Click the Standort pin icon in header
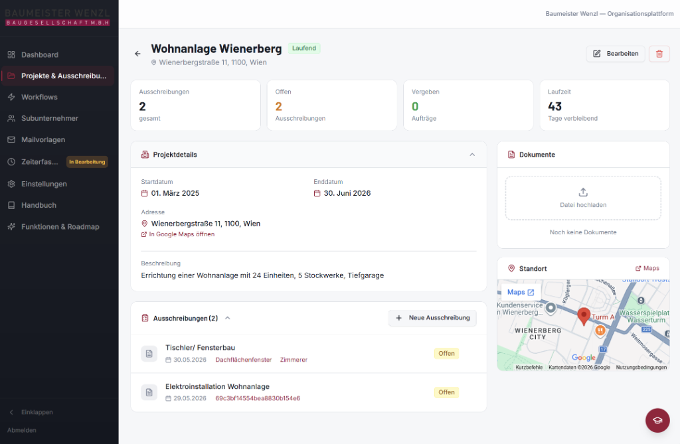680x444 pixels. [x=511, y=268]
